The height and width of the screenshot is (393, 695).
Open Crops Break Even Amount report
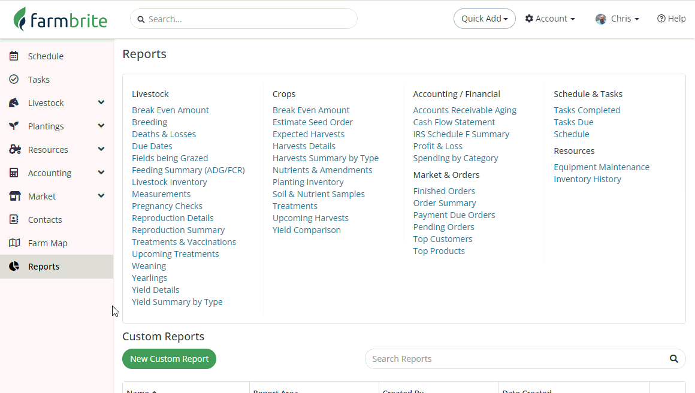pos(311,110)
